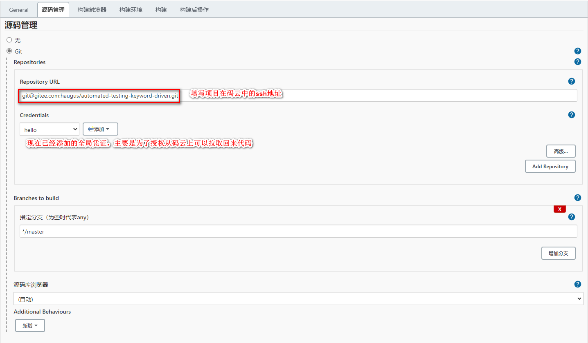
Task: Switch to the General tab
Action: [x=19, y=10]
